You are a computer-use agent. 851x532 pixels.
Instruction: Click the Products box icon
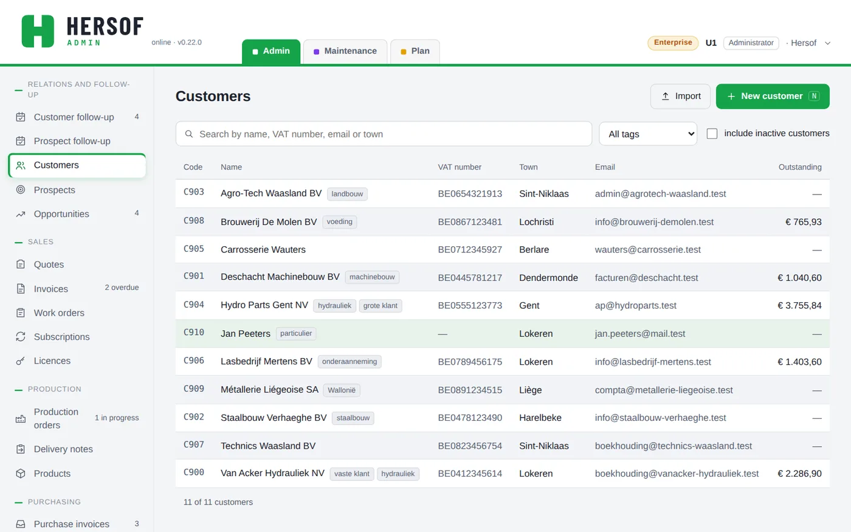pos(21,474)
